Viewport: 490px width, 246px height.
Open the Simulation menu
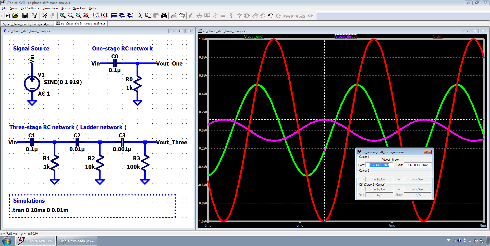coord(50,8)
